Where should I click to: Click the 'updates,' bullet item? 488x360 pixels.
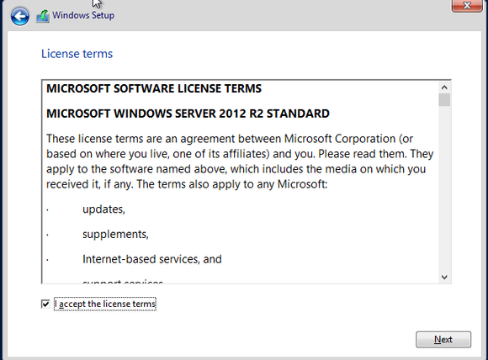pos(103,209)
